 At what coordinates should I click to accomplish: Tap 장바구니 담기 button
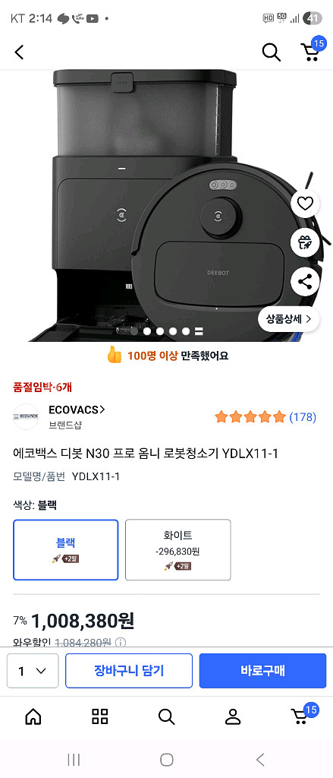click(x=129, y=671)
